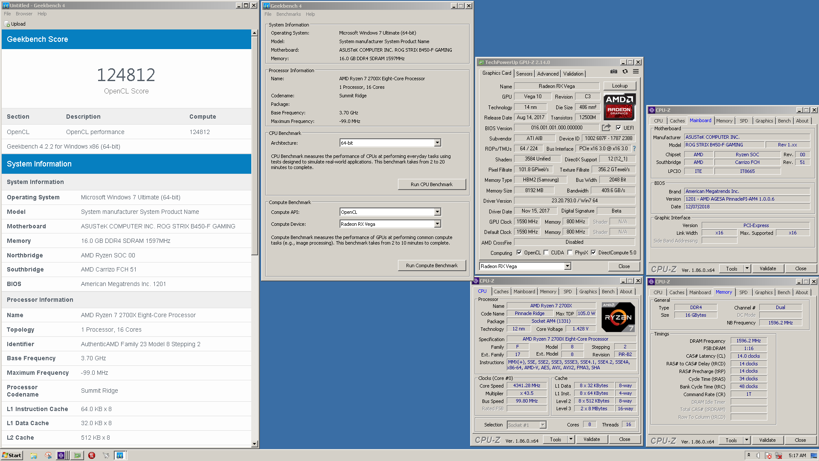Viewport: 819px width, 461px height.
Task: Open the Socket #1 selection dropdown
Action: [x=543, y=425]
